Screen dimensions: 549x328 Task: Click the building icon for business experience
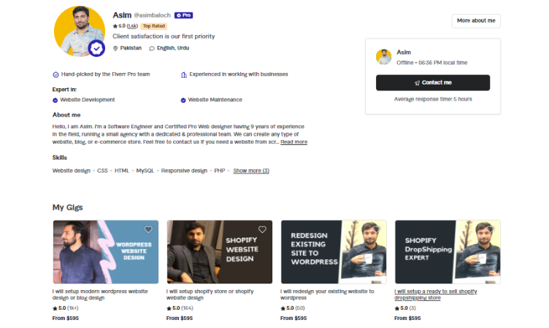pyautogui.click(x=183, y=74)
